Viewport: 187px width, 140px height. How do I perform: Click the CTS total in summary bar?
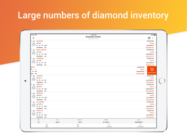[58, 122]
